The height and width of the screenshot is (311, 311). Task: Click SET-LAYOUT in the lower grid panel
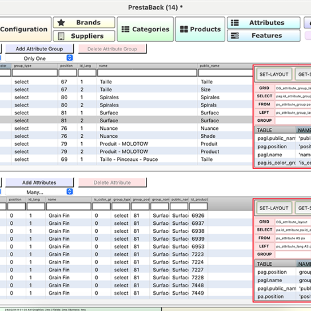(x=274, y=208)
